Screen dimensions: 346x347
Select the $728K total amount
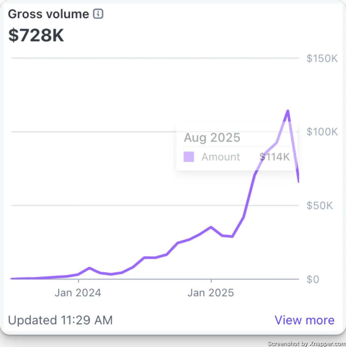[x=36, y=35]
